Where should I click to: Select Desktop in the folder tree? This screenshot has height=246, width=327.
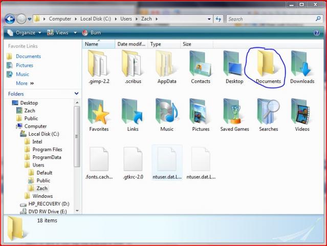tap(29, 103)
